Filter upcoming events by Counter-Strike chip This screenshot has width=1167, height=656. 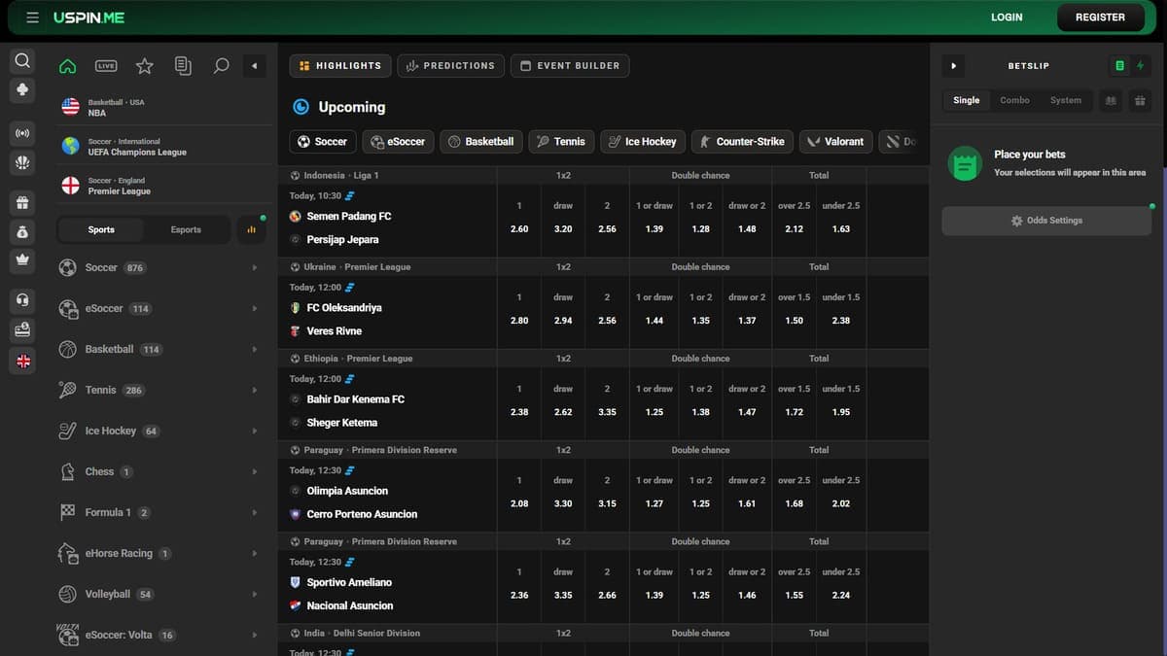tap(742, 142)
